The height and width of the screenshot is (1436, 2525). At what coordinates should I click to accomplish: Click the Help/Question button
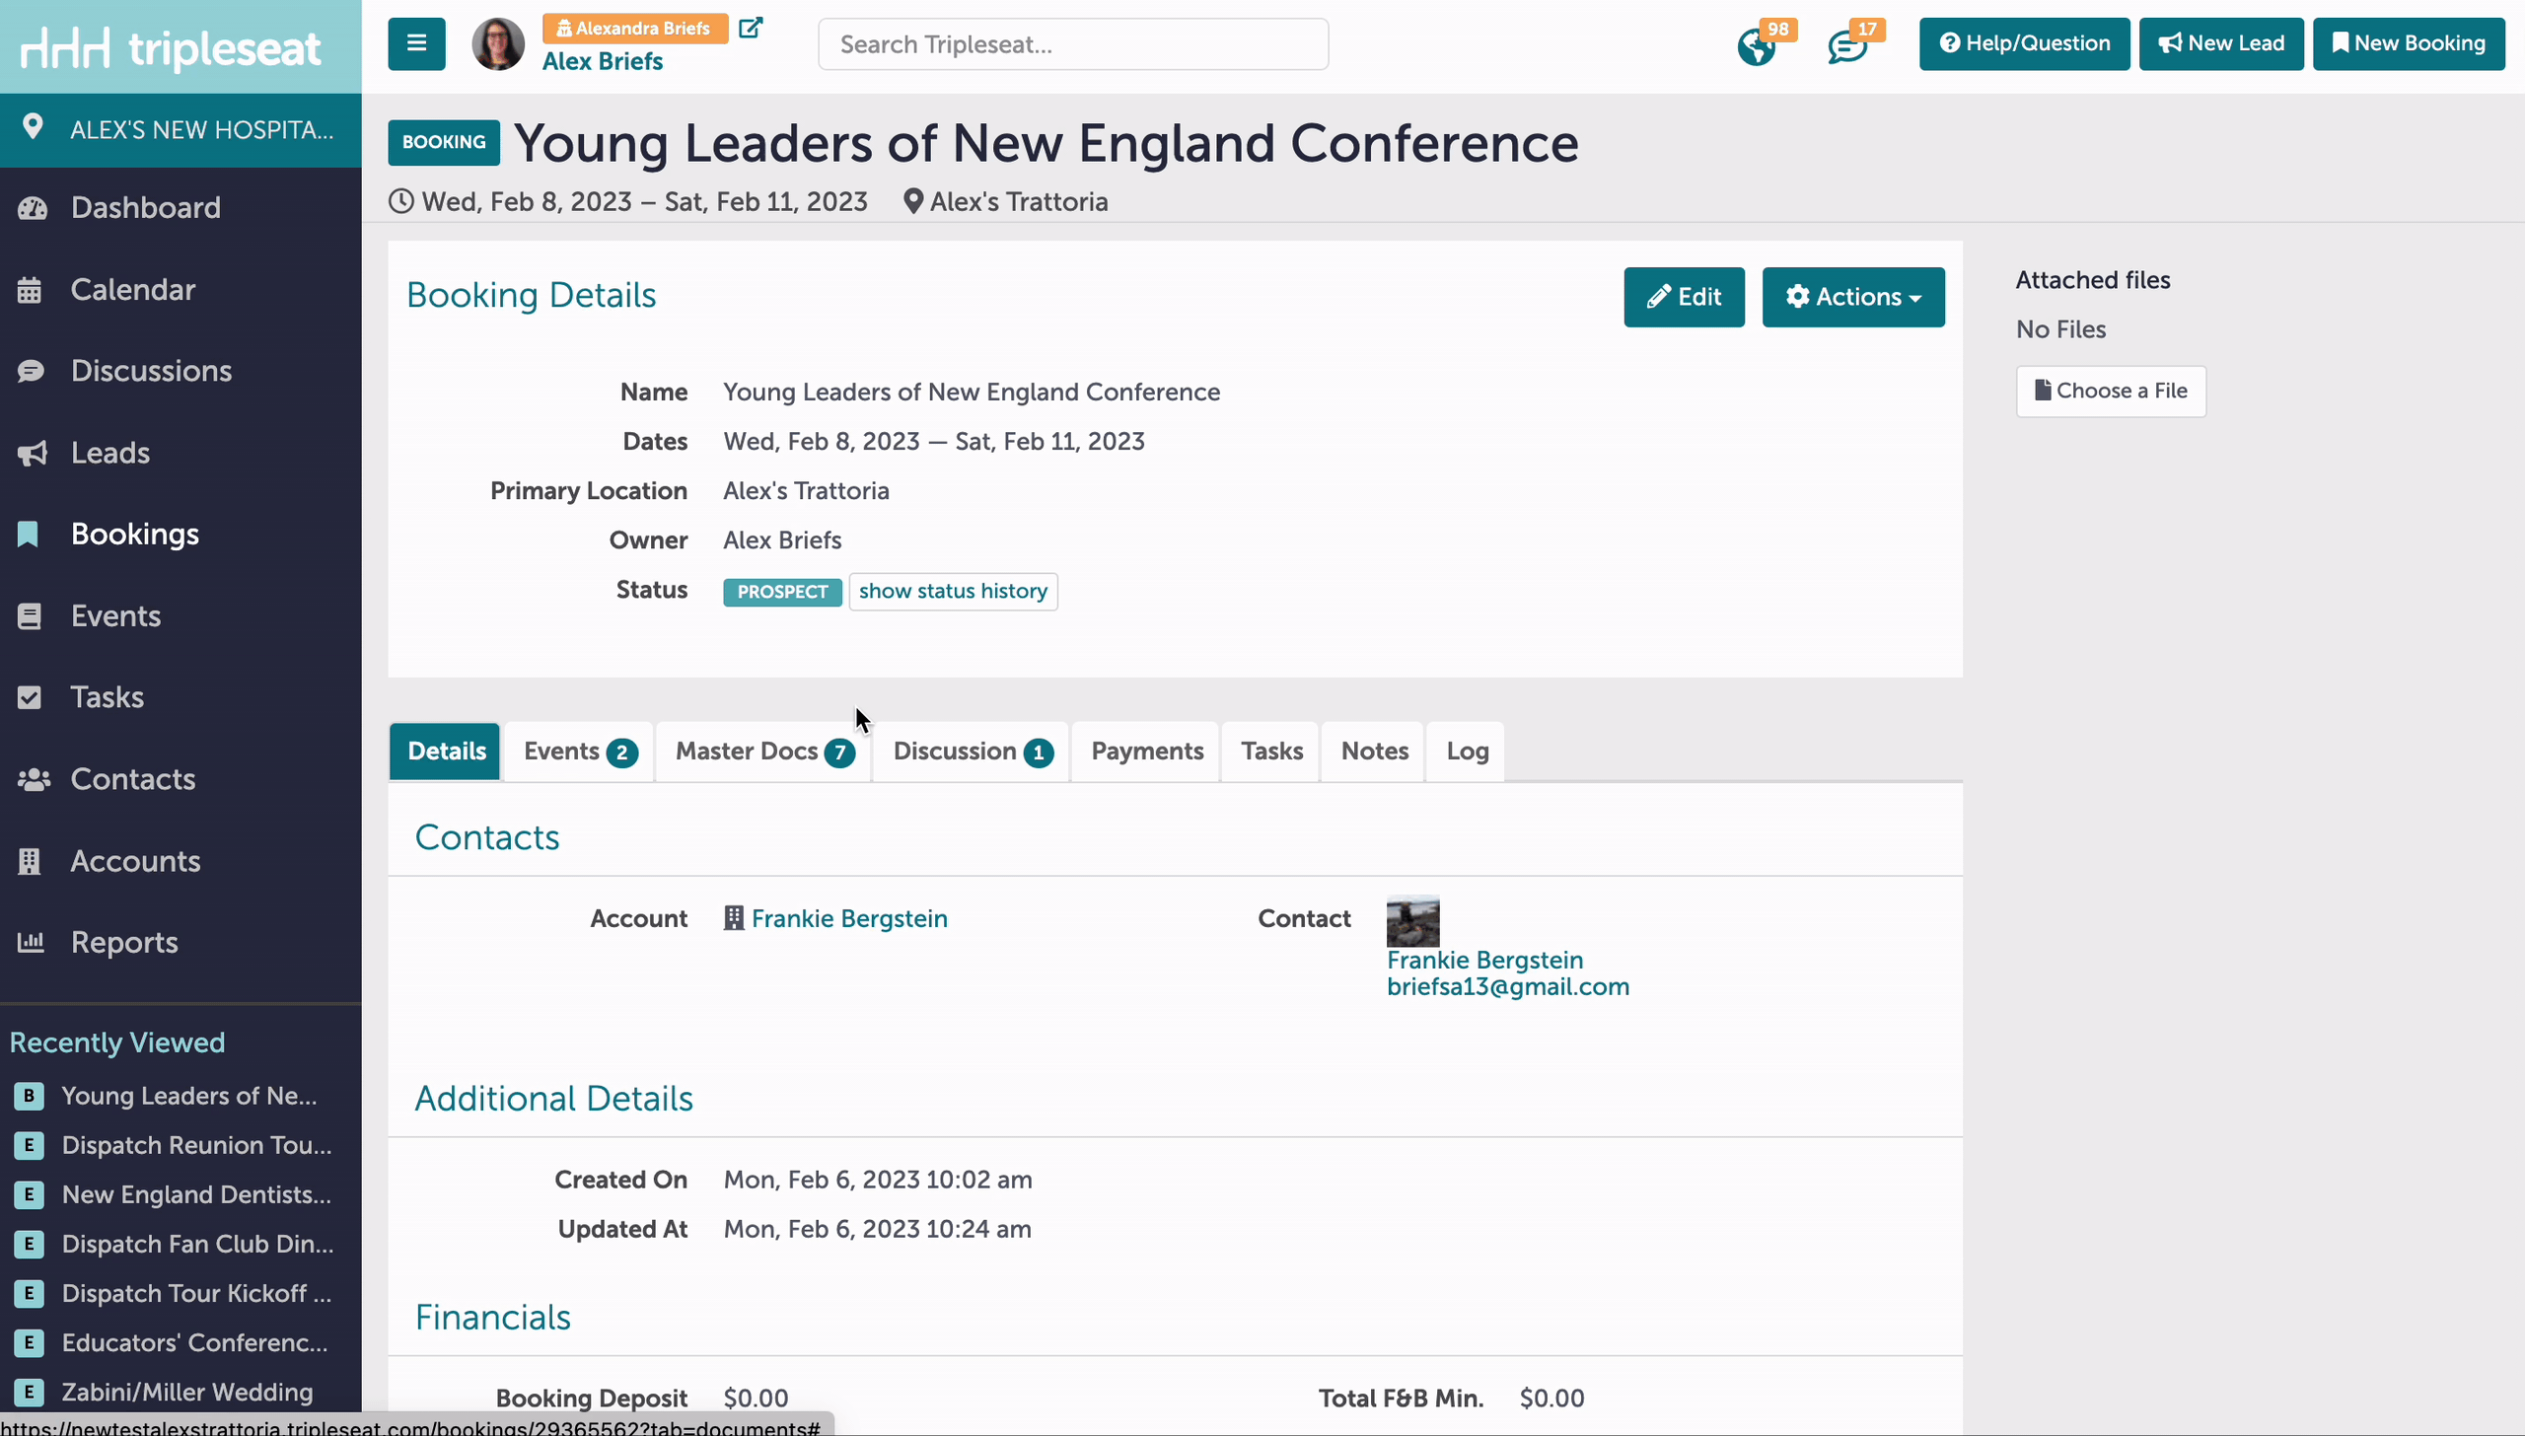click(x=2024, y=43)
